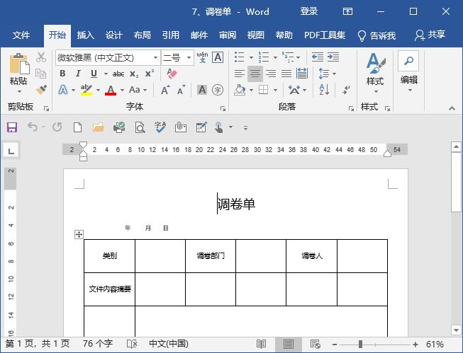463x353 pixels.
Task: Switch to the 引用 tab
Action: click(x=171, y=35)
